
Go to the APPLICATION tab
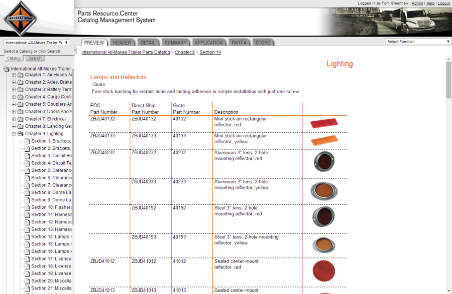(x=209, y=43)
